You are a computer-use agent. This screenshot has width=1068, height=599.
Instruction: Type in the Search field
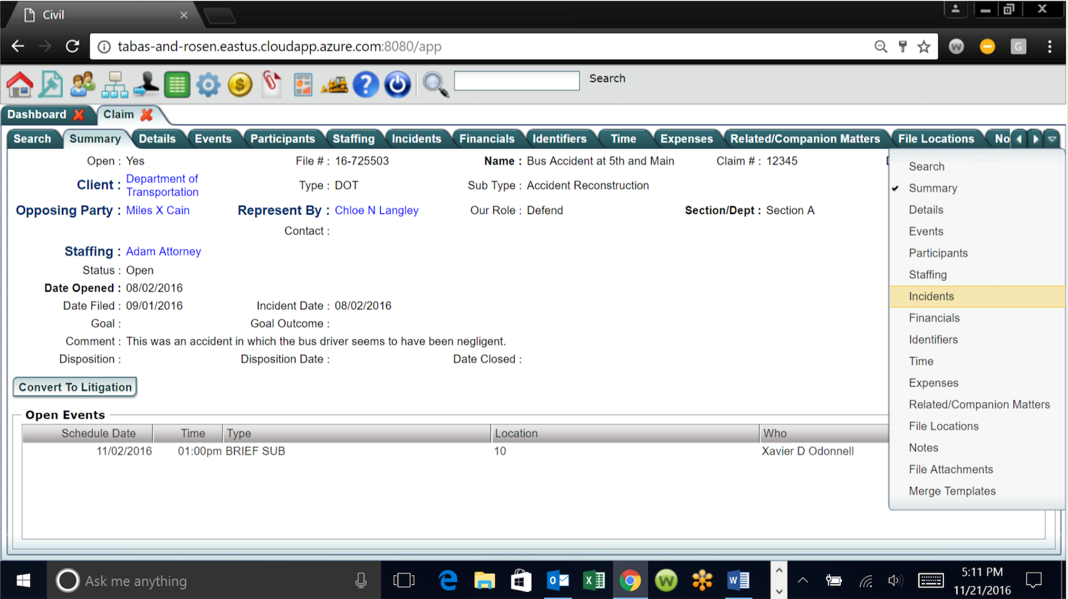click(x=516, y=81)
